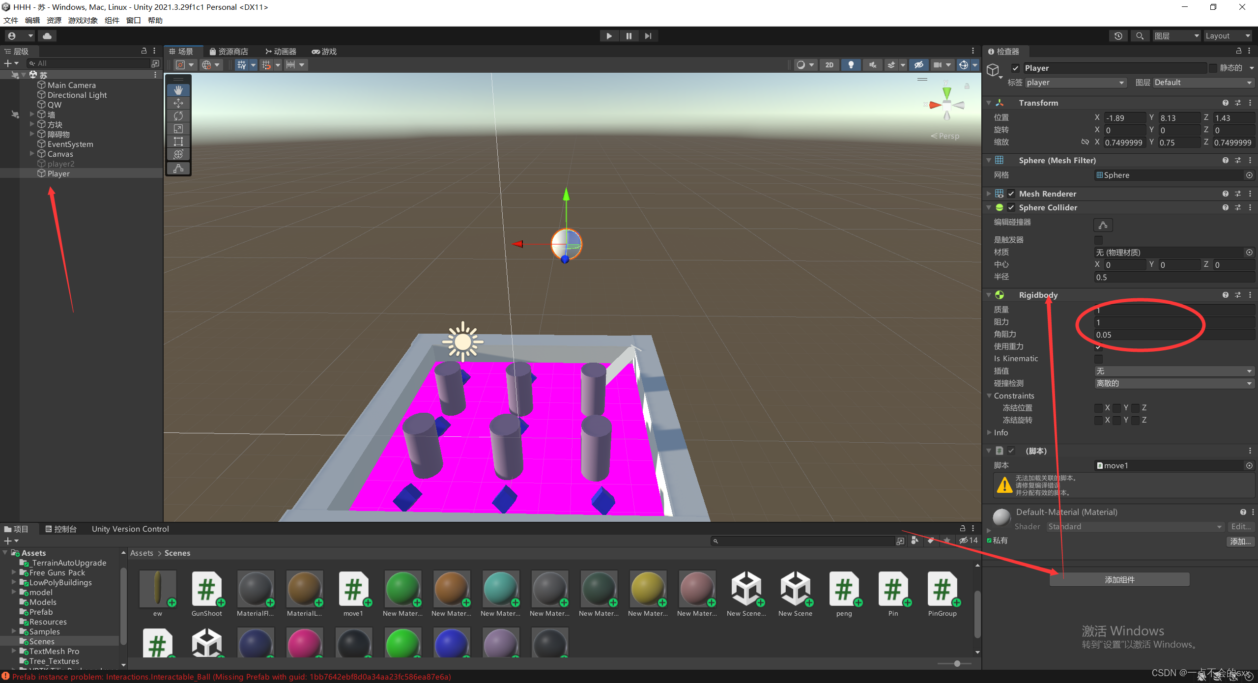Open the 碰撞检测 dropdown in Rigidbody

[x=1174, y=383]
